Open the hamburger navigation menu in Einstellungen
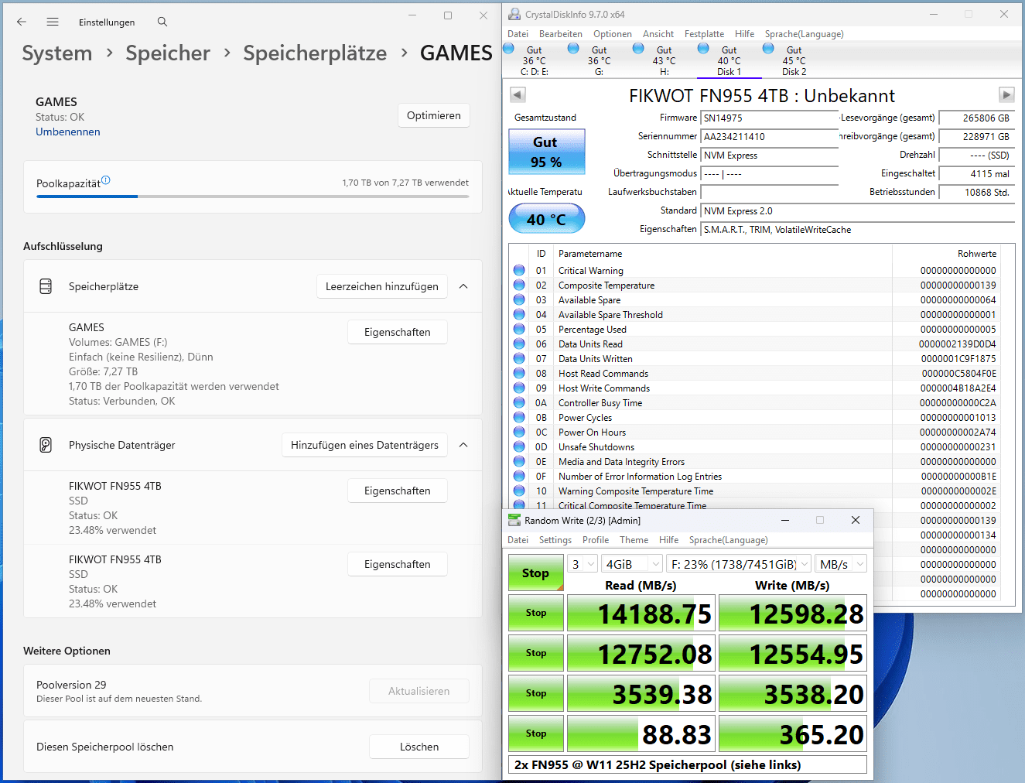1025x783 pixels. click(53, 22)
